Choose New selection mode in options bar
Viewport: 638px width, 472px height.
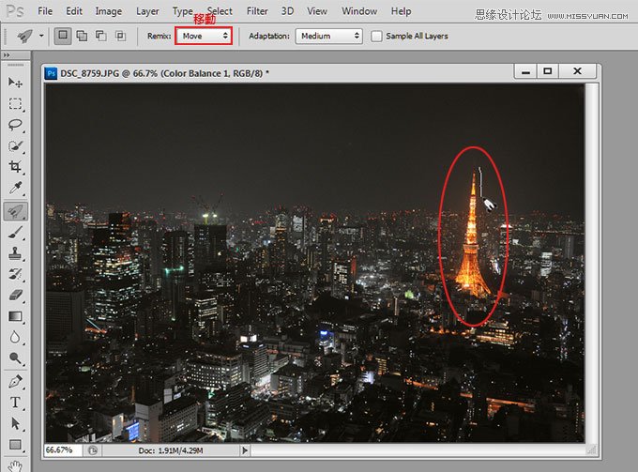point(63,36)
